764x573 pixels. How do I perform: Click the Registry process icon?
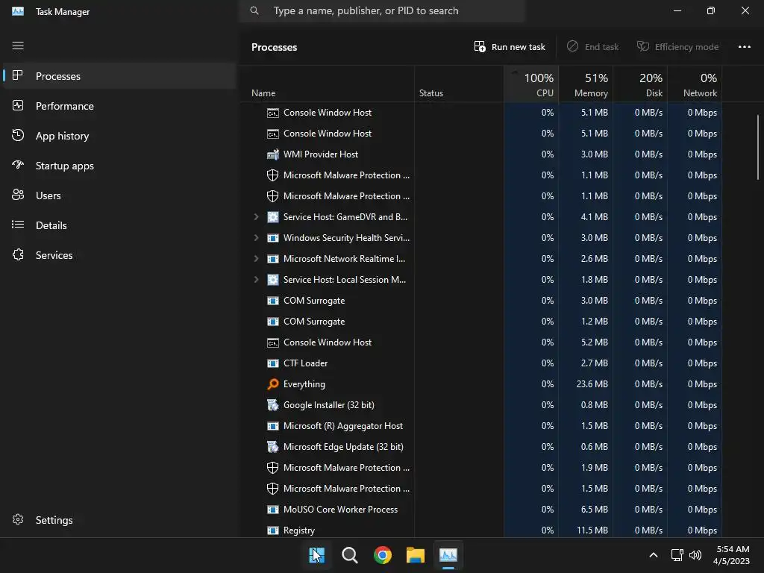point(273,530)
